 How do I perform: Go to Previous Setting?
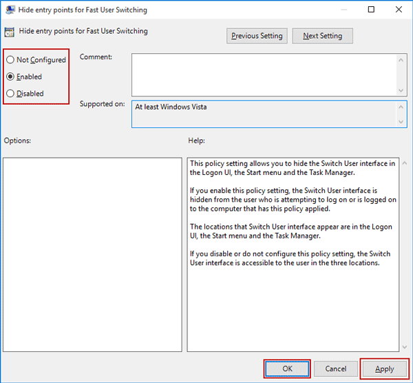257,36
